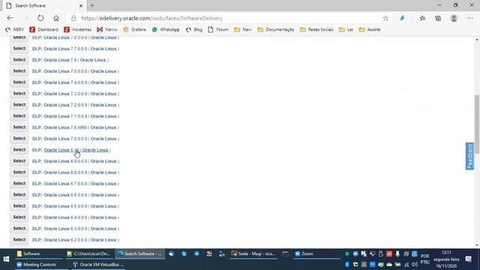The width and height of the screenshot is (480, 270).
Task: Go back with the browser back arrow
Action: click(x=10, y=18)
